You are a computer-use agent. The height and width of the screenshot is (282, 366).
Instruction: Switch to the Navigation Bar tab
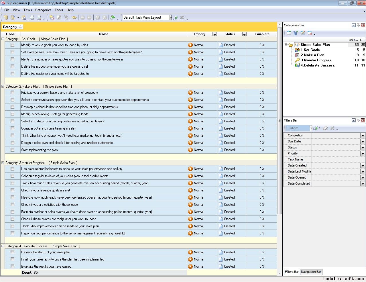[x=311, y=272]
